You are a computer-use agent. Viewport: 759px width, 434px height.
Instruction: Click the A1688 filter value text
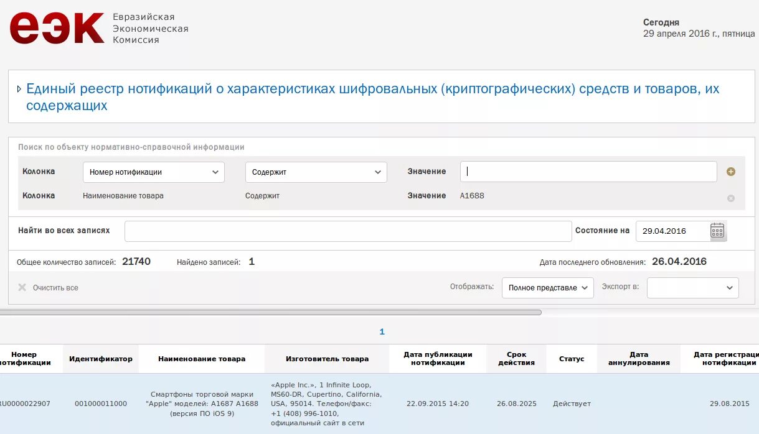(472, 196)
